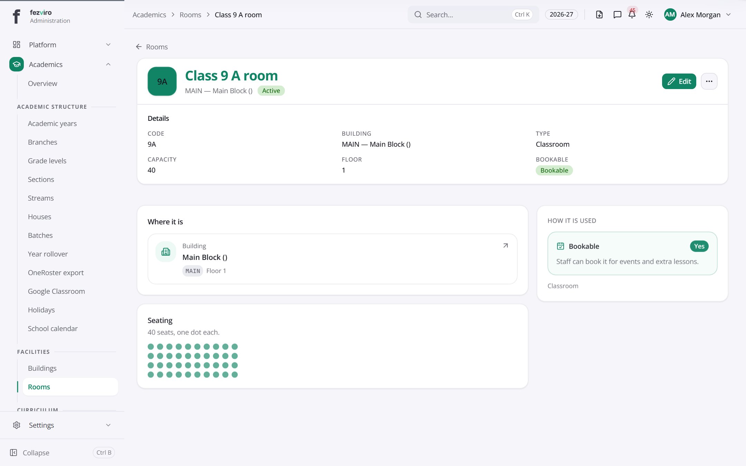Click the Academics graduation cap icon
The image size is (746, 466).
[17, 64]
